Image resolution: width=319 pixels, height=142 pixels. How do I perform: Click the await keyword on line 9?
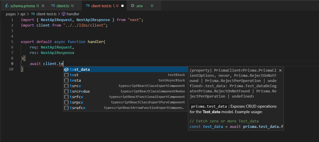pos(35,63)
